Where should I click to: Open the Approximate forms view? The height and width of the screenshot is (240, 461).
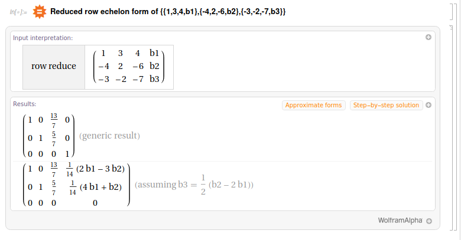[x=314, y=105]
